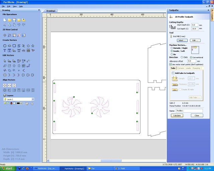Switch to the Corners tab

pos(181,68)
